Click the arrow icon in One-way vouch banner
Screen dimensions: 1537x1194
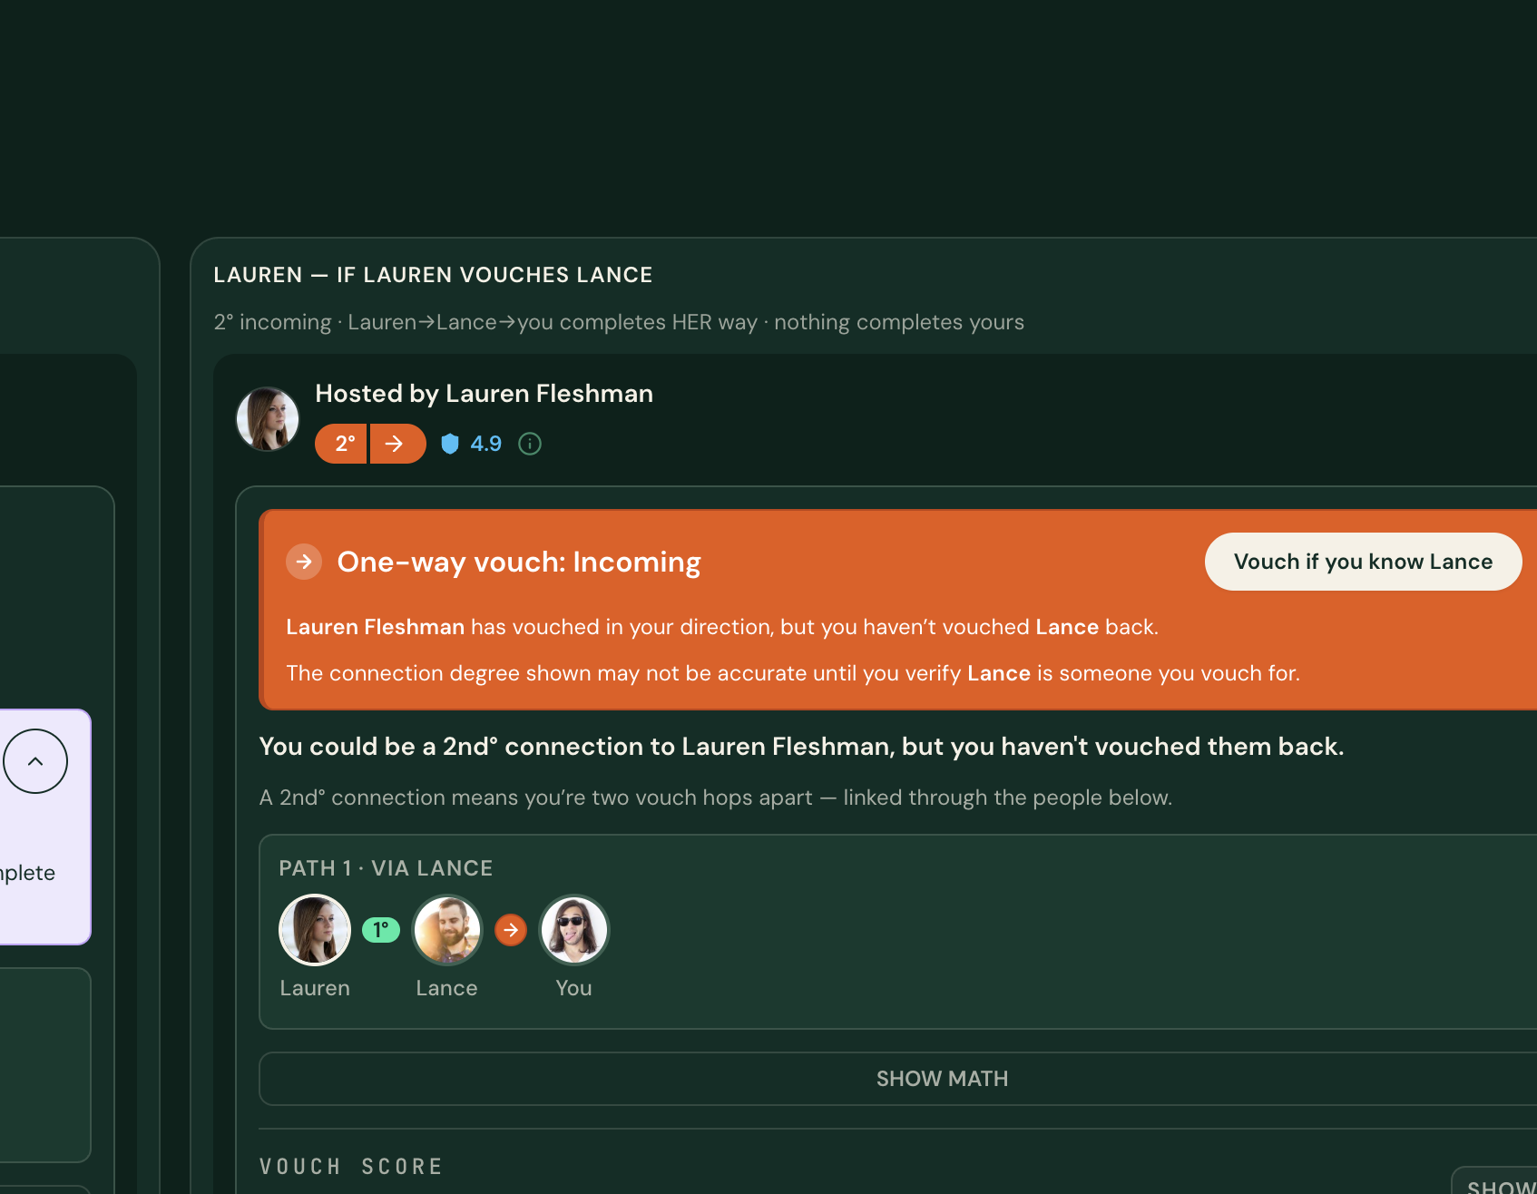(304, 562)
